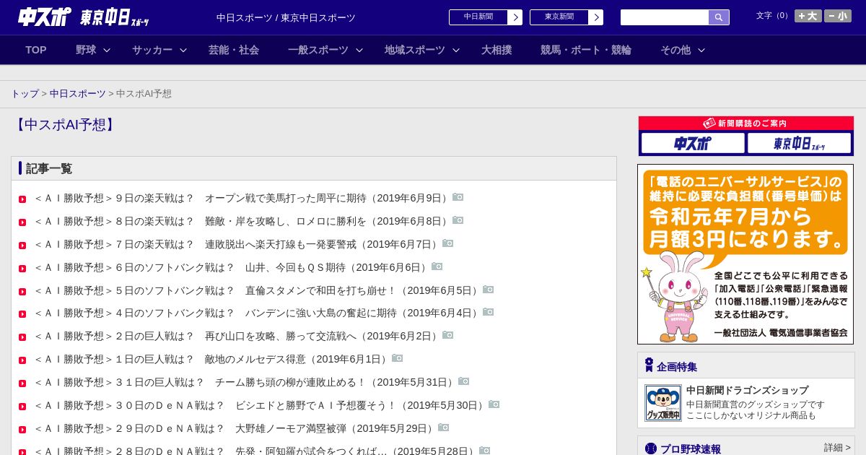Open article 7日の楽天戦は？ 連敗脱出へ
The height and width of the screenshot is (455, 866).
click(237, 244)
